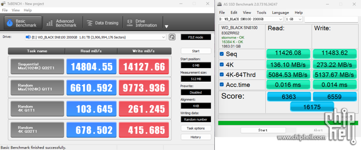This screenshot has width=361, height=150.
Task: Click the total score 16175
Action: click(x=312, y=107)
